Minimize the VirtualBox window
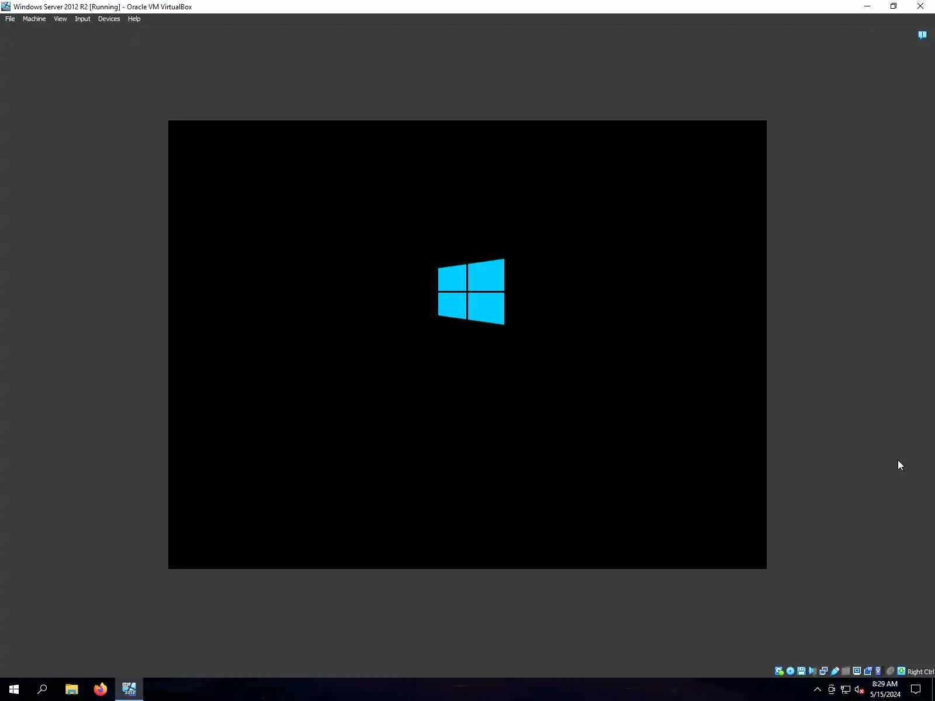Image resolution: width=935 pixels, height=701 pixels. (x=867, y=6)
